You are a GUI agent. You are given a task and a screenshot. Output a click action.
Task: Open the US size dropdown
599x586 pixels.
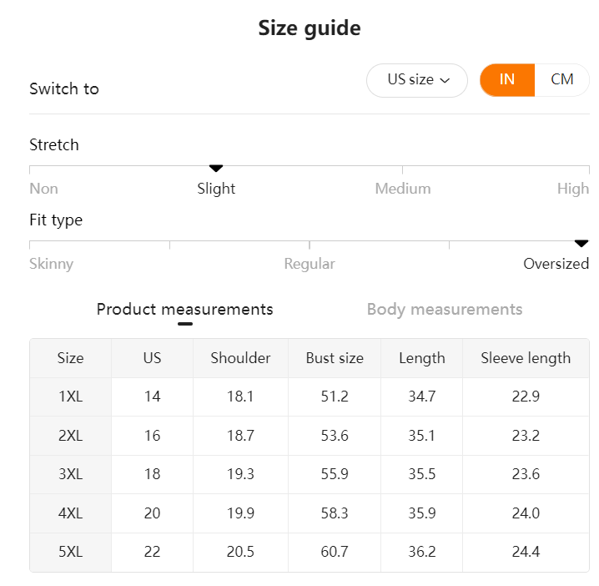click(416, 80)
